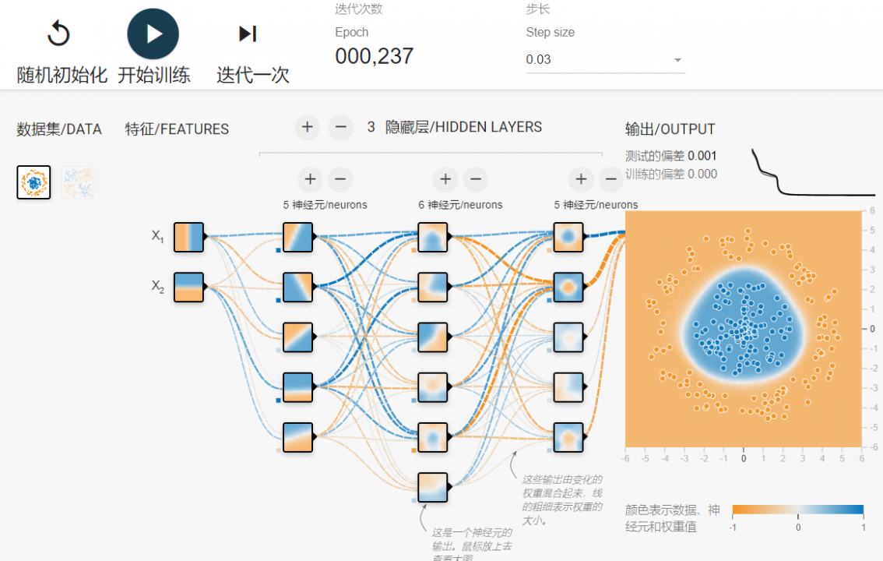The height and width of the screenshot is (561, 883).
Task: Add neuron to second hidden layer
Action: [445, 180]
